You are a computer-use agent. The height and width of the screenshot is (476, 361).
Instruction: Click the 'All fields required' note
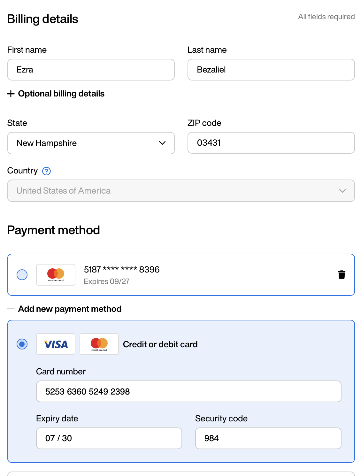point(326,17)
